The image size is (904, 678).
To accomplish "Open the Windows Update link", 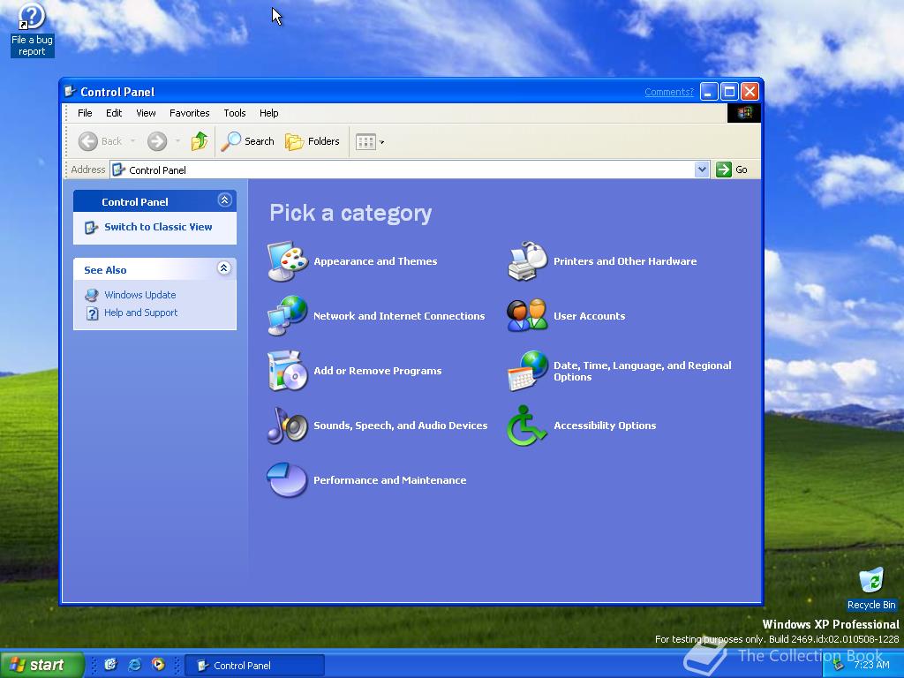I will point(140,295).
